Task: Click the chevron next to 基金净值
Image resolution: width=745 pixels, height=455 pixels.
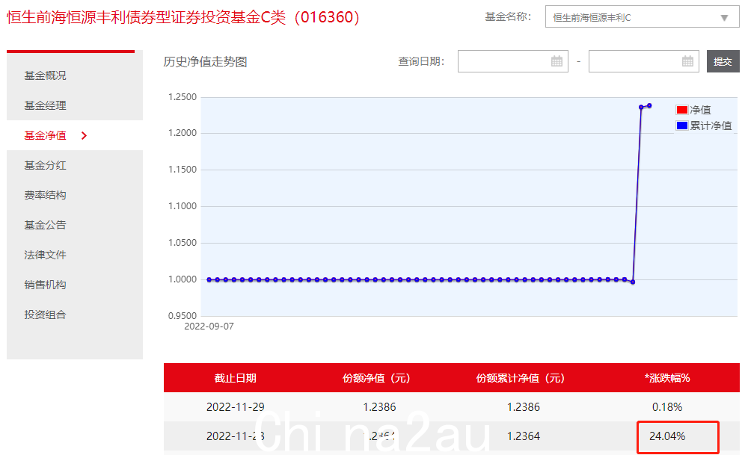Action: pos(84,136)
